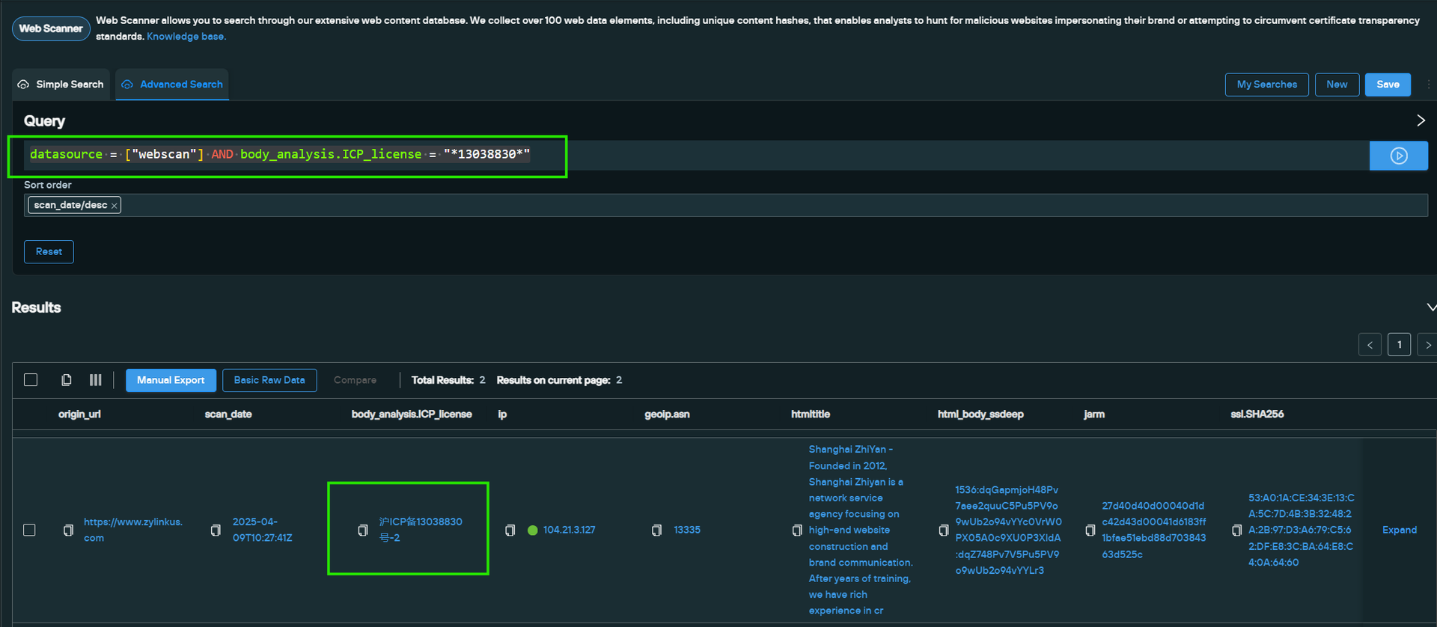Expand the zylinkus.com result row
This screenshot has width=1437, height=627.
(1399, 530)
